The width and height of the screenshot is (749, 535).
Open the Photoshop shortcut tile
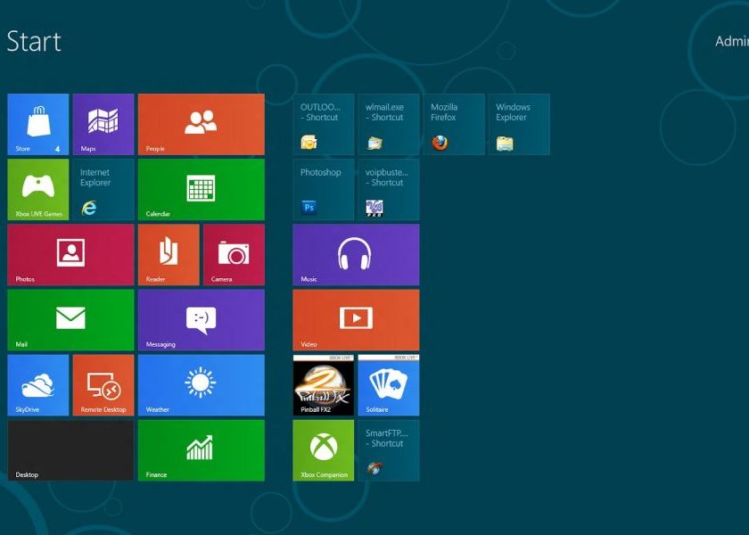(x=323, y=189)
